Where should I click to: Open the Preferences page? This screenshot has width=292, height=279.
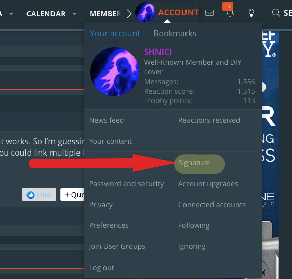pos(109,225)
